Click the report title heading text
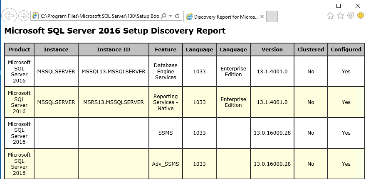The width and height of the screenshot is (366, 179). (115, 31)
